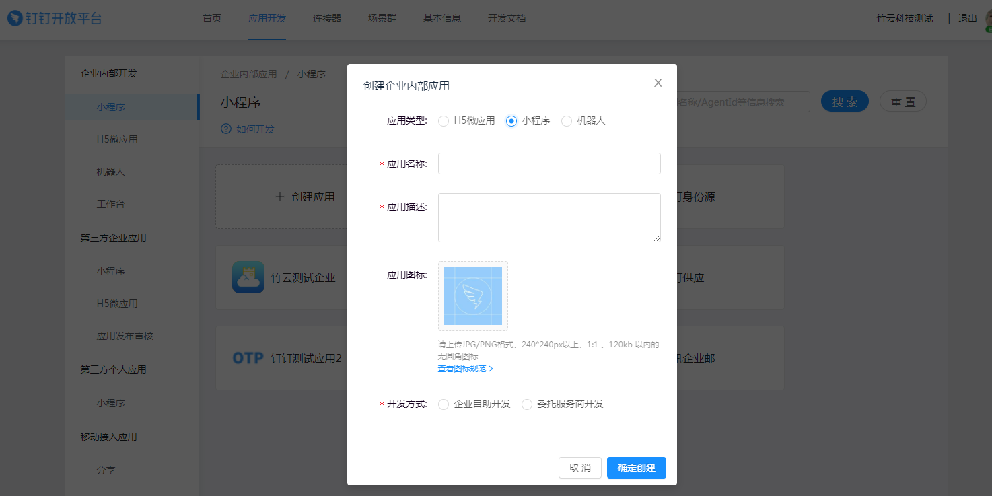Screen dimensions: 992x496
Task: Click the 如何开发 help question icon
Action: tap(226, 129)
